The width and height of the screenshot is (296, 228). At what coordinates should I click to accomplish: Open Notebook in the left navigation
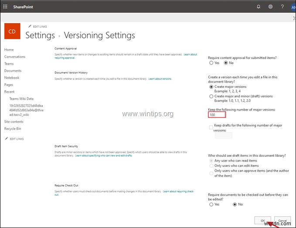12,78
